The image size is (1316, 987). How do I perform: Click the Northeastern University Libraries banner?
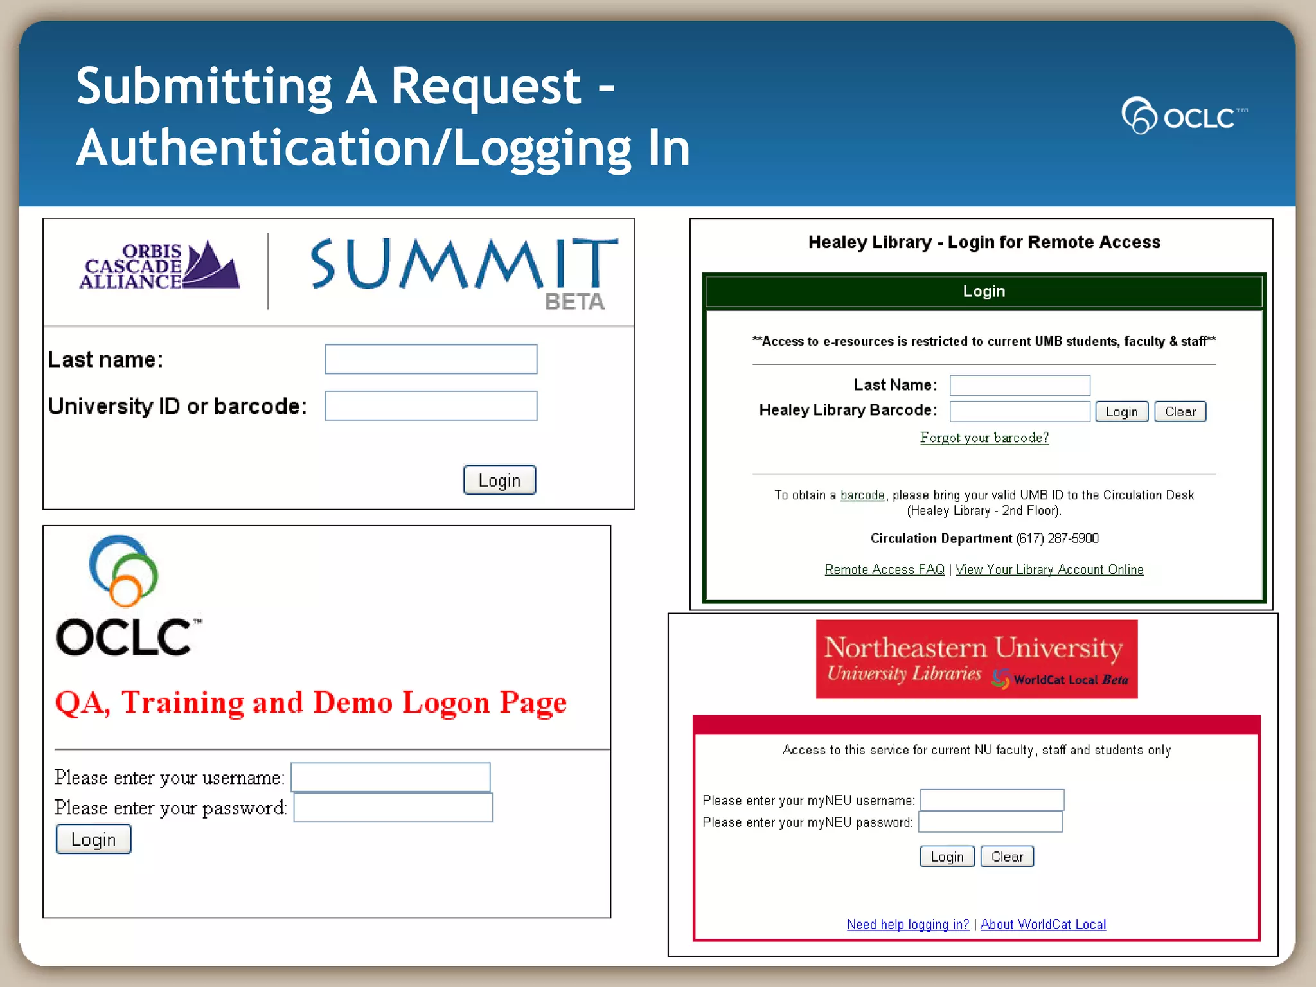pyautogui.click(x=977, y=659)
